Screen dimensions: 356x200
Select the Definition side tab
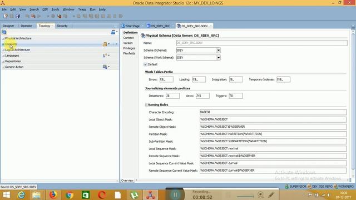[x=130, y=33]
